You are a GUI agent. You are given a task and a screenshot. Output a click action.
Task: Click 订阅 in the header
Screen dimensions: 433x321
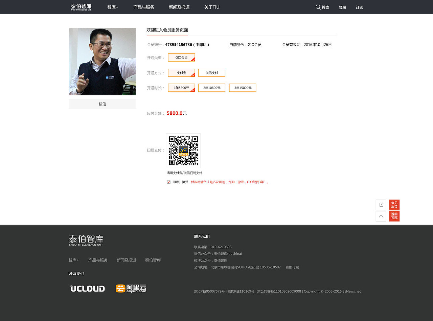[359, 7]
